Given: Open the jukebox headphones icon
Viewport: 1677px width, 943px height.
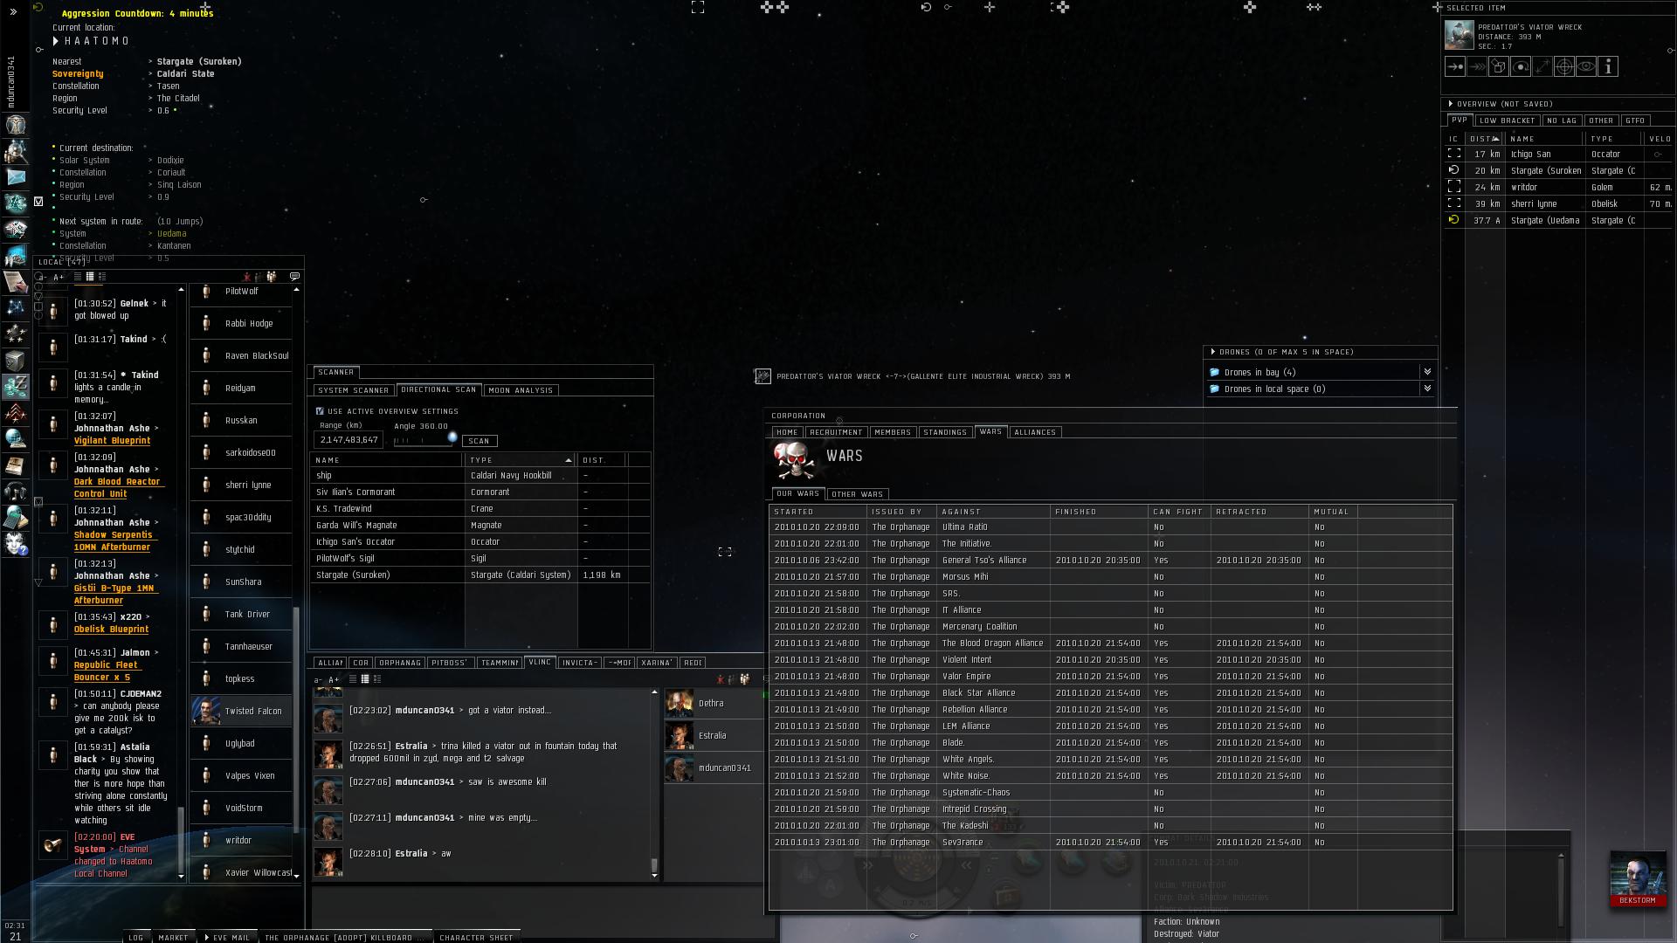Looking at the screenshot, I should tap(16, 492).
